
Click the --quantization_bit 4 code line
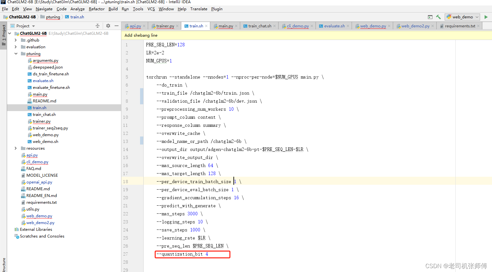pos(182,254)
